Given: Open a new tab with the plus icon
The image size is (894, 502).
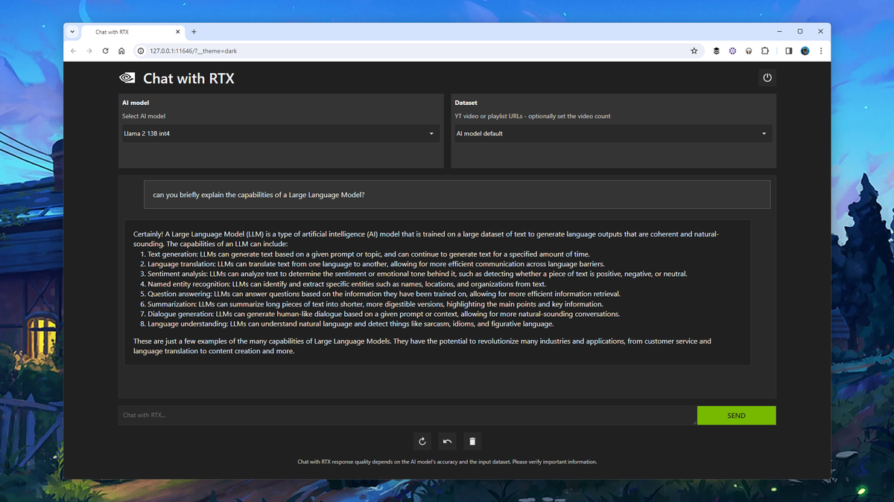Looking at the screenshot, I should (x=194, y=32).
